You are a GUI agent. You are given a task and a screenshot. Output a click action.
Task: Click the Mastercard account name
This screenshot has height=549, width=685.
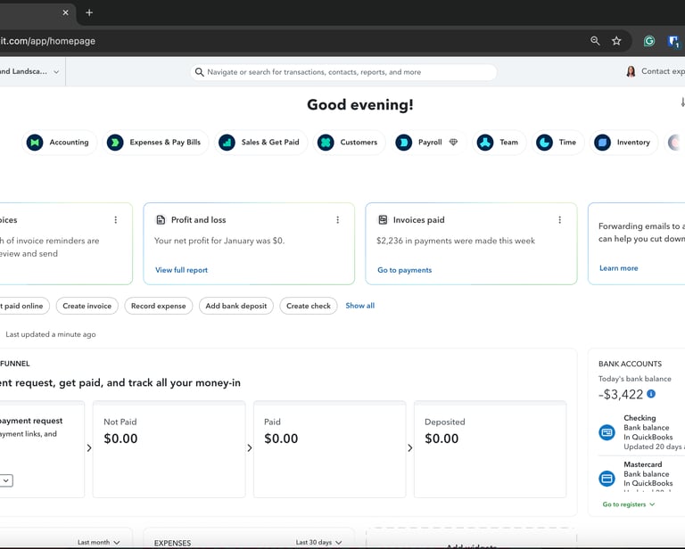(642, 464)
